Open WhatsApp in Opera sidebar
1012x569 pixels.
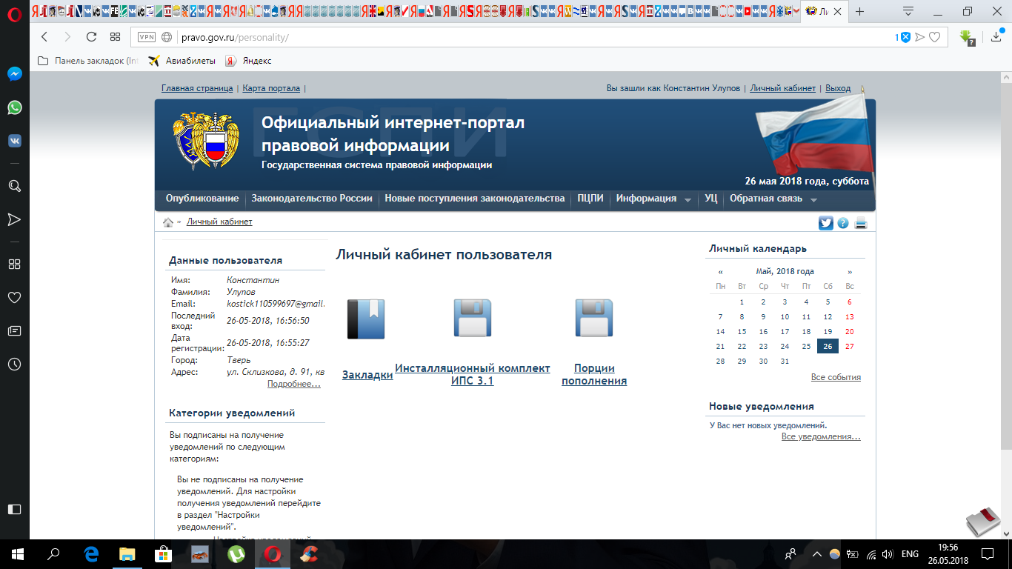pyautogui.click(x=14, y=107)
